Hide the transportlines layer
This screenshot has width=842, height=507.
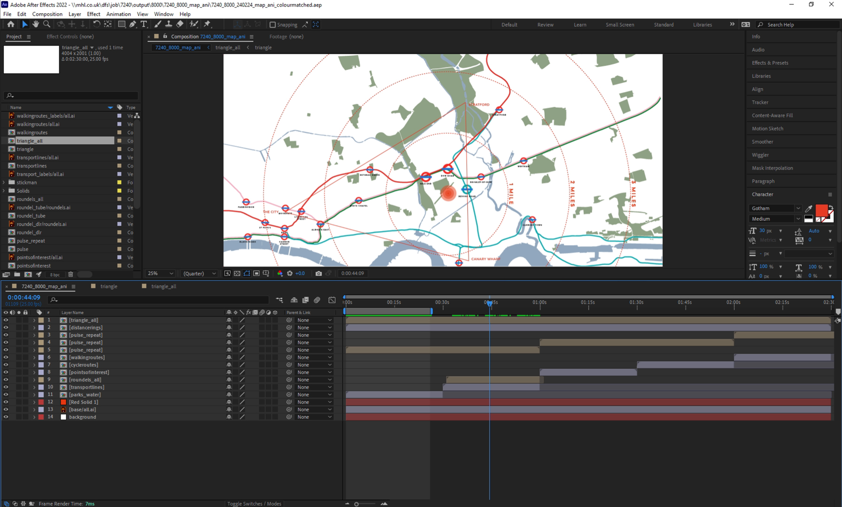(6, 387)
